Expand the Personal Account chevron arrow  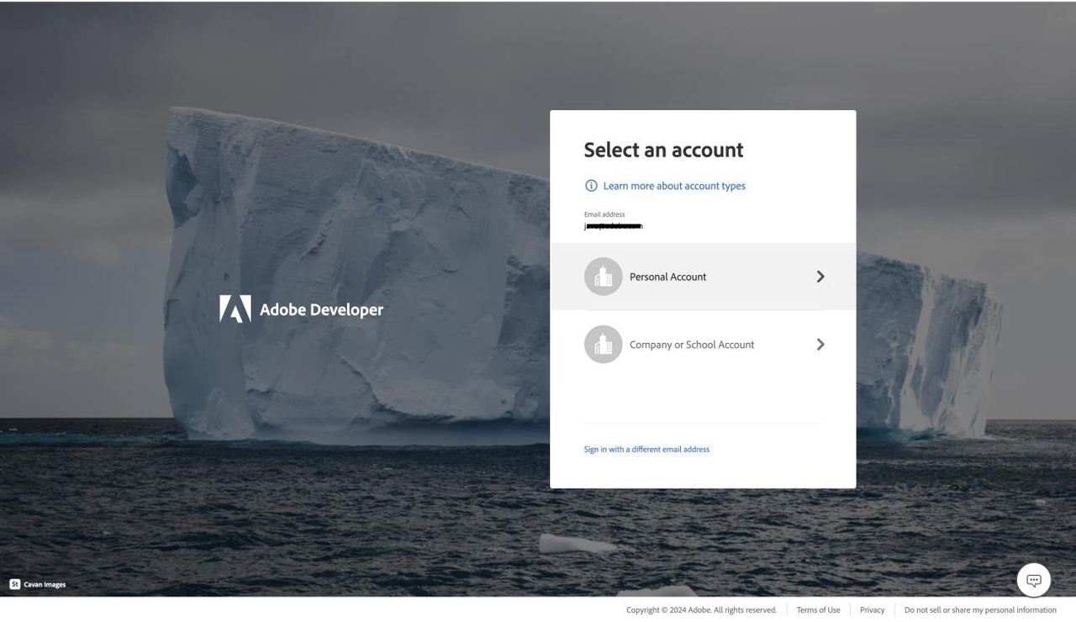coord(820,277)
